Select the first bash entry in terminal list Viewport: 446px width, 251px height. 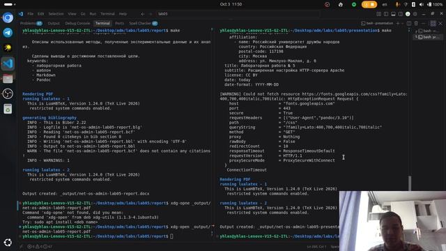(x=428, y=31)
